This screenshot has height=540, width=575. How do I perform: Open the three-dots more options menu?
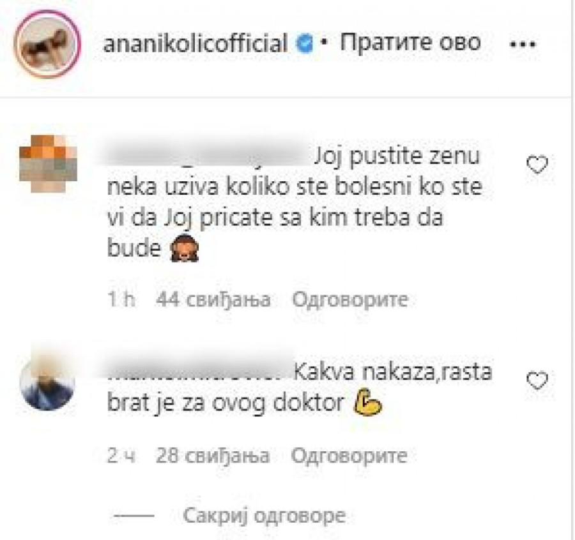(x=523, y=44)
